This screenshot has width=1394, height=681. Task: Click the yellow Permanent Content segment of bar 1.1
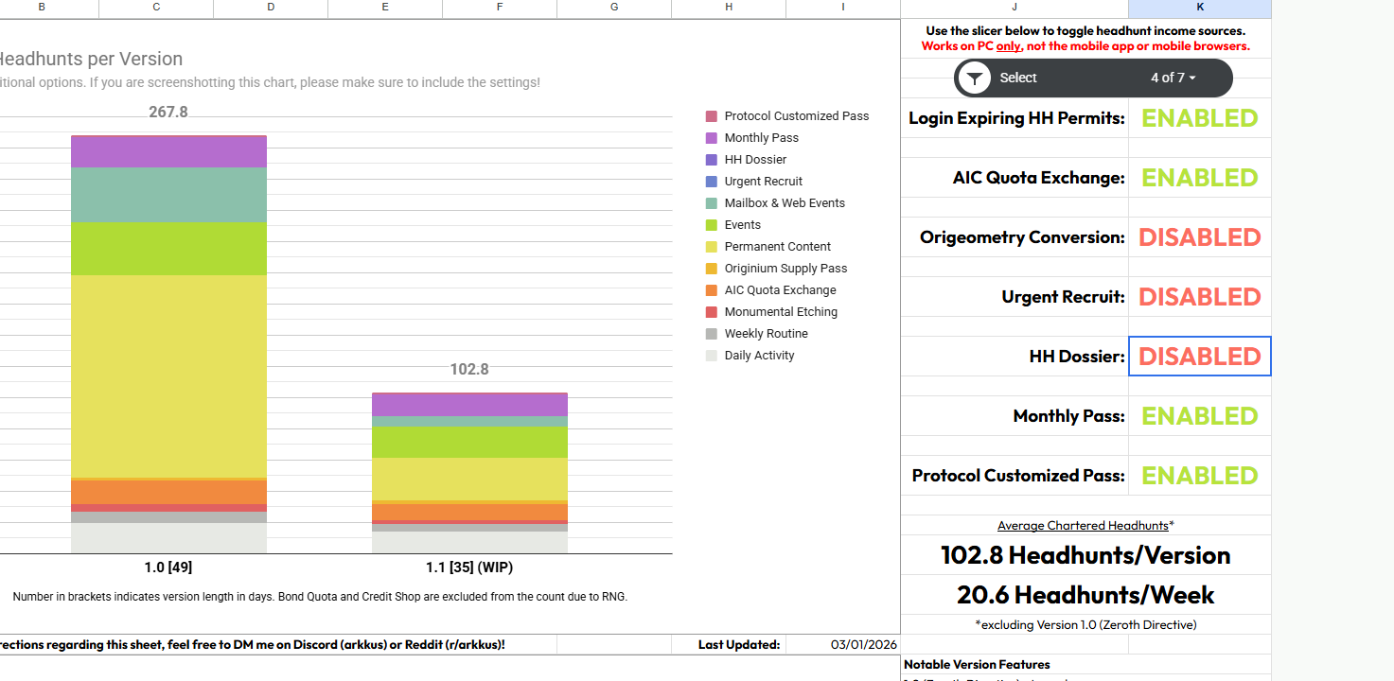point(469,479)
